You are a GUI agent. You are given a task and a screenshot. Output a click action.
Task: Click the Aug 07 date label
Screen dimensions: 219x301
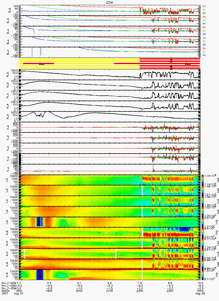(x=19, y=294)
